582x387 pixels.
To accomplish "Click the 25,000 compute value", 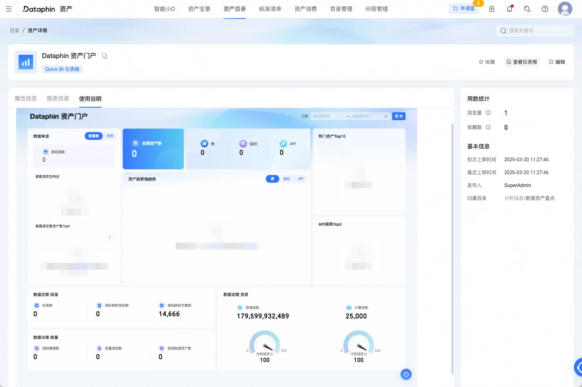I will click(356, 316).
